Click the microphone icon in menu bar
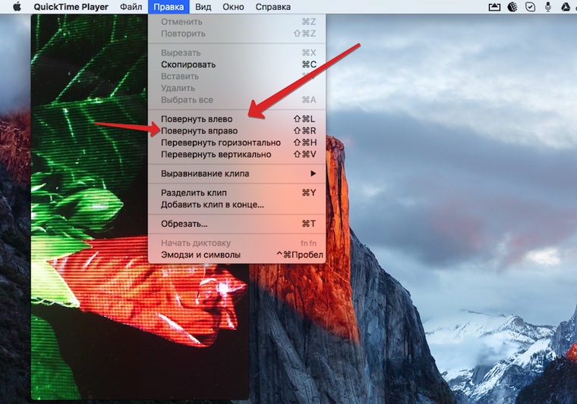 pyautogui.click(x=548, y=7)
